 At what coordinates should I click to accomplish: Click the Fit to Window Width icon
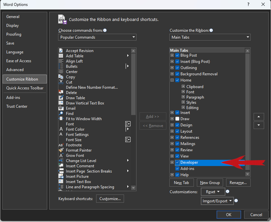[61, 119]
